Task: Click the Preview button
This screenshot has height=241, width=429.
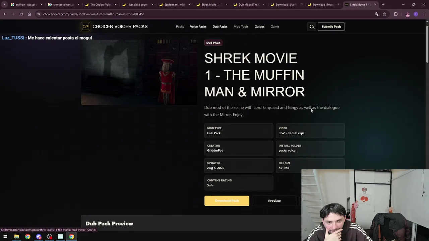Action: coord(274,201)
